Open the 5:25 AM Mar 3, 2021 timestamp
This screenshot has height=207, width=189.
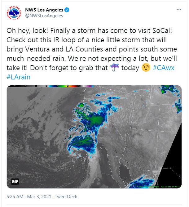pos(29,197)
